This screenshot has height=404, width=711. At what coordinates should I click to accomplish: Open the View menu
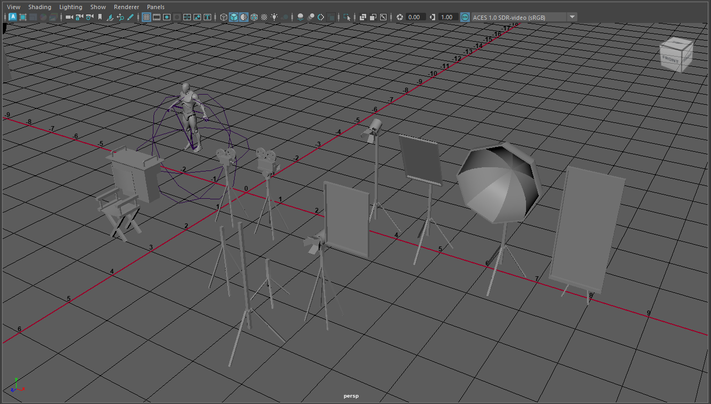(x=13, y=7)
